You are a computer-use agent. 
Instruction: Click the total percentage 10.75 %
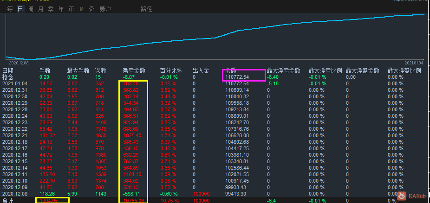(x=169, y=201)
